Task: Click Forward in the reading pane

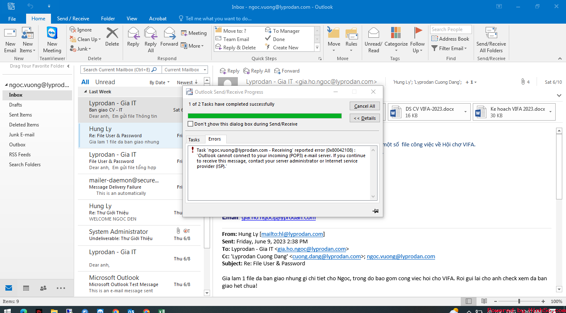Action: (286, 71)
